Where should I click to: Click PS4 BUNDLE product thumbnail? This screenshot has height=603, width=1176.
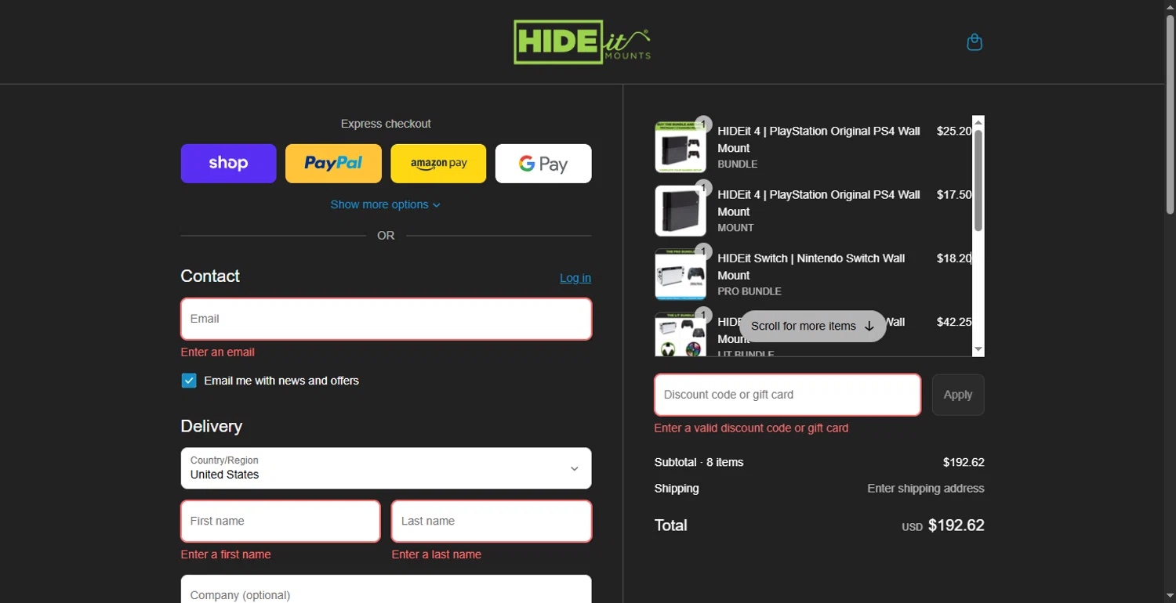point(681,147)
